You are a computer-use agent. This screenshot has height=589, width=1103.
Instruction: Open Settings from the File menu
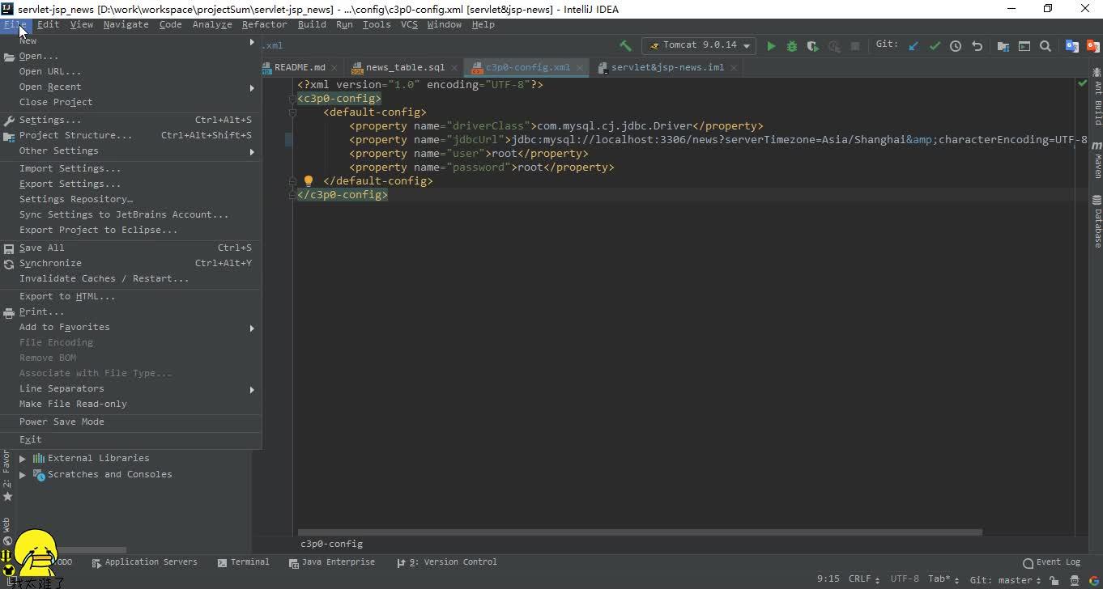pos(49,119)
